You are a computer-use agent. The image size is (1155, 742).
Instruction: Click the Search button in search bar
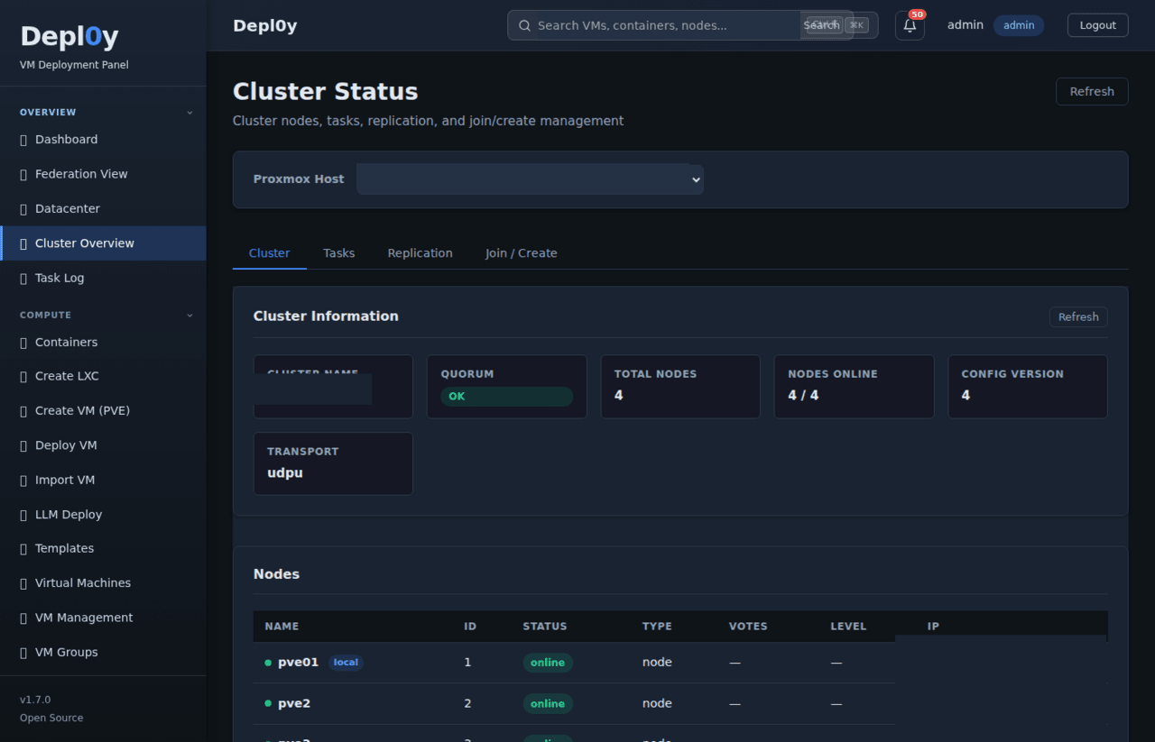coord(821,25)
